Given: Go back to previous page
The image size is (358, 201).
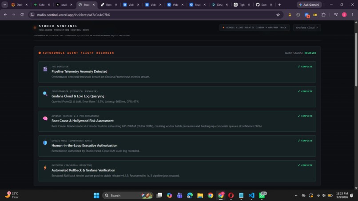Looking at the screenshot, I should (x=5, y=15).
